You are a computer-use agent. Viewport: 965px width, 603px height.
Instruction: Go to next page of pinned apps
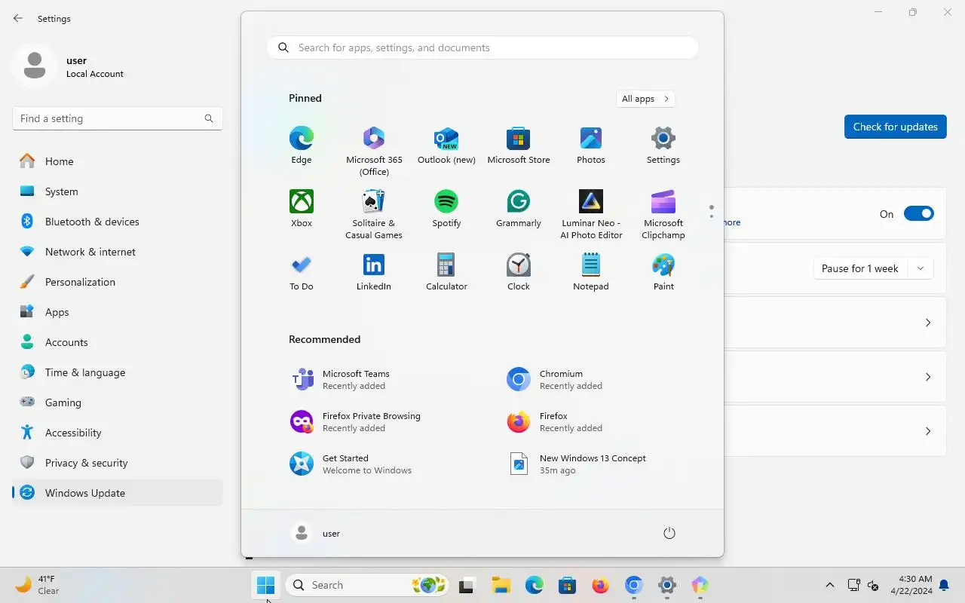[711, 217]
